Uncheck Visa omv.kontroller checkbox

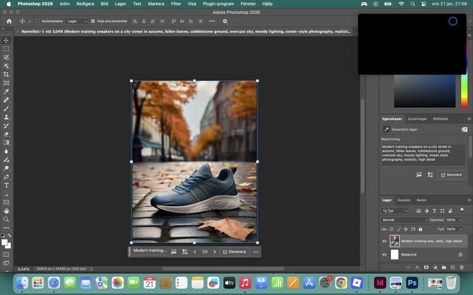92,21
